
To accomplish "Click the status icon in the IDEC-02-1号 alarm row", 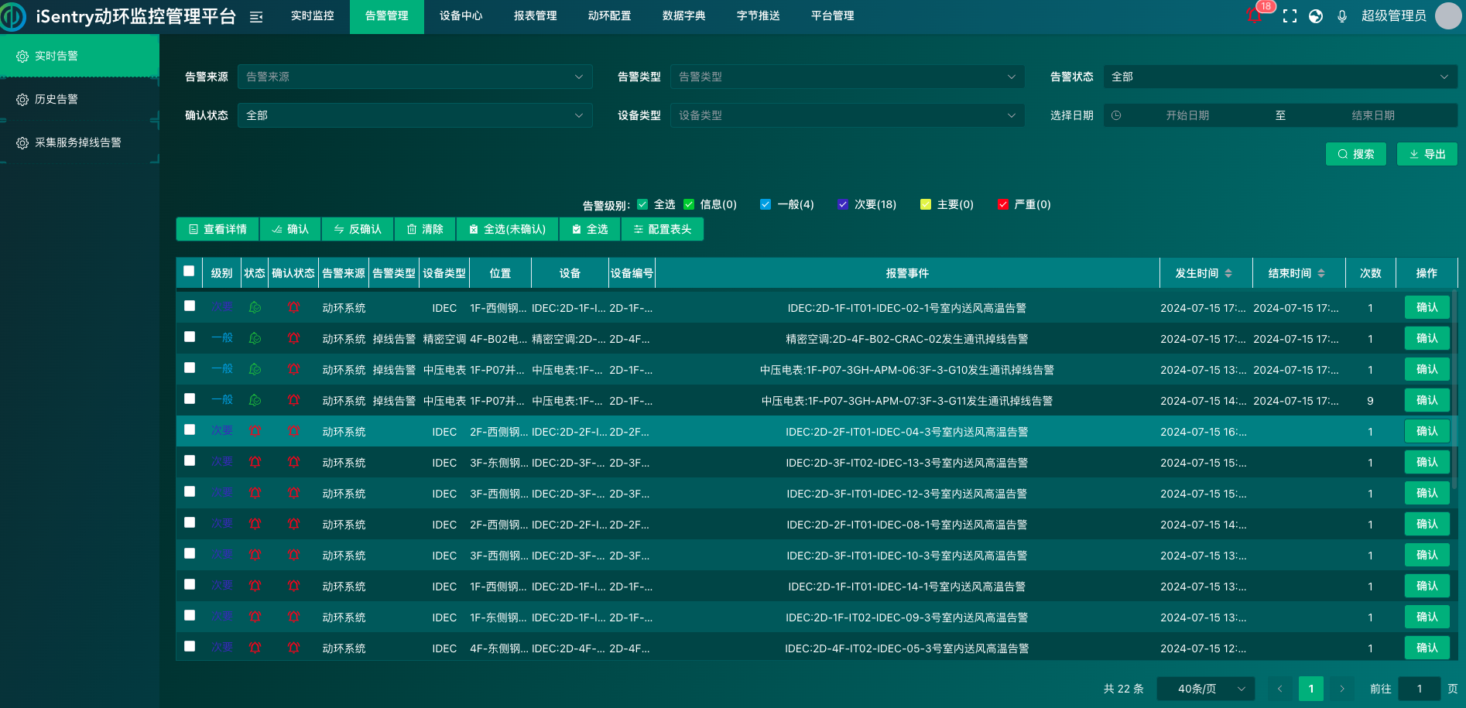I will (255, 307).
